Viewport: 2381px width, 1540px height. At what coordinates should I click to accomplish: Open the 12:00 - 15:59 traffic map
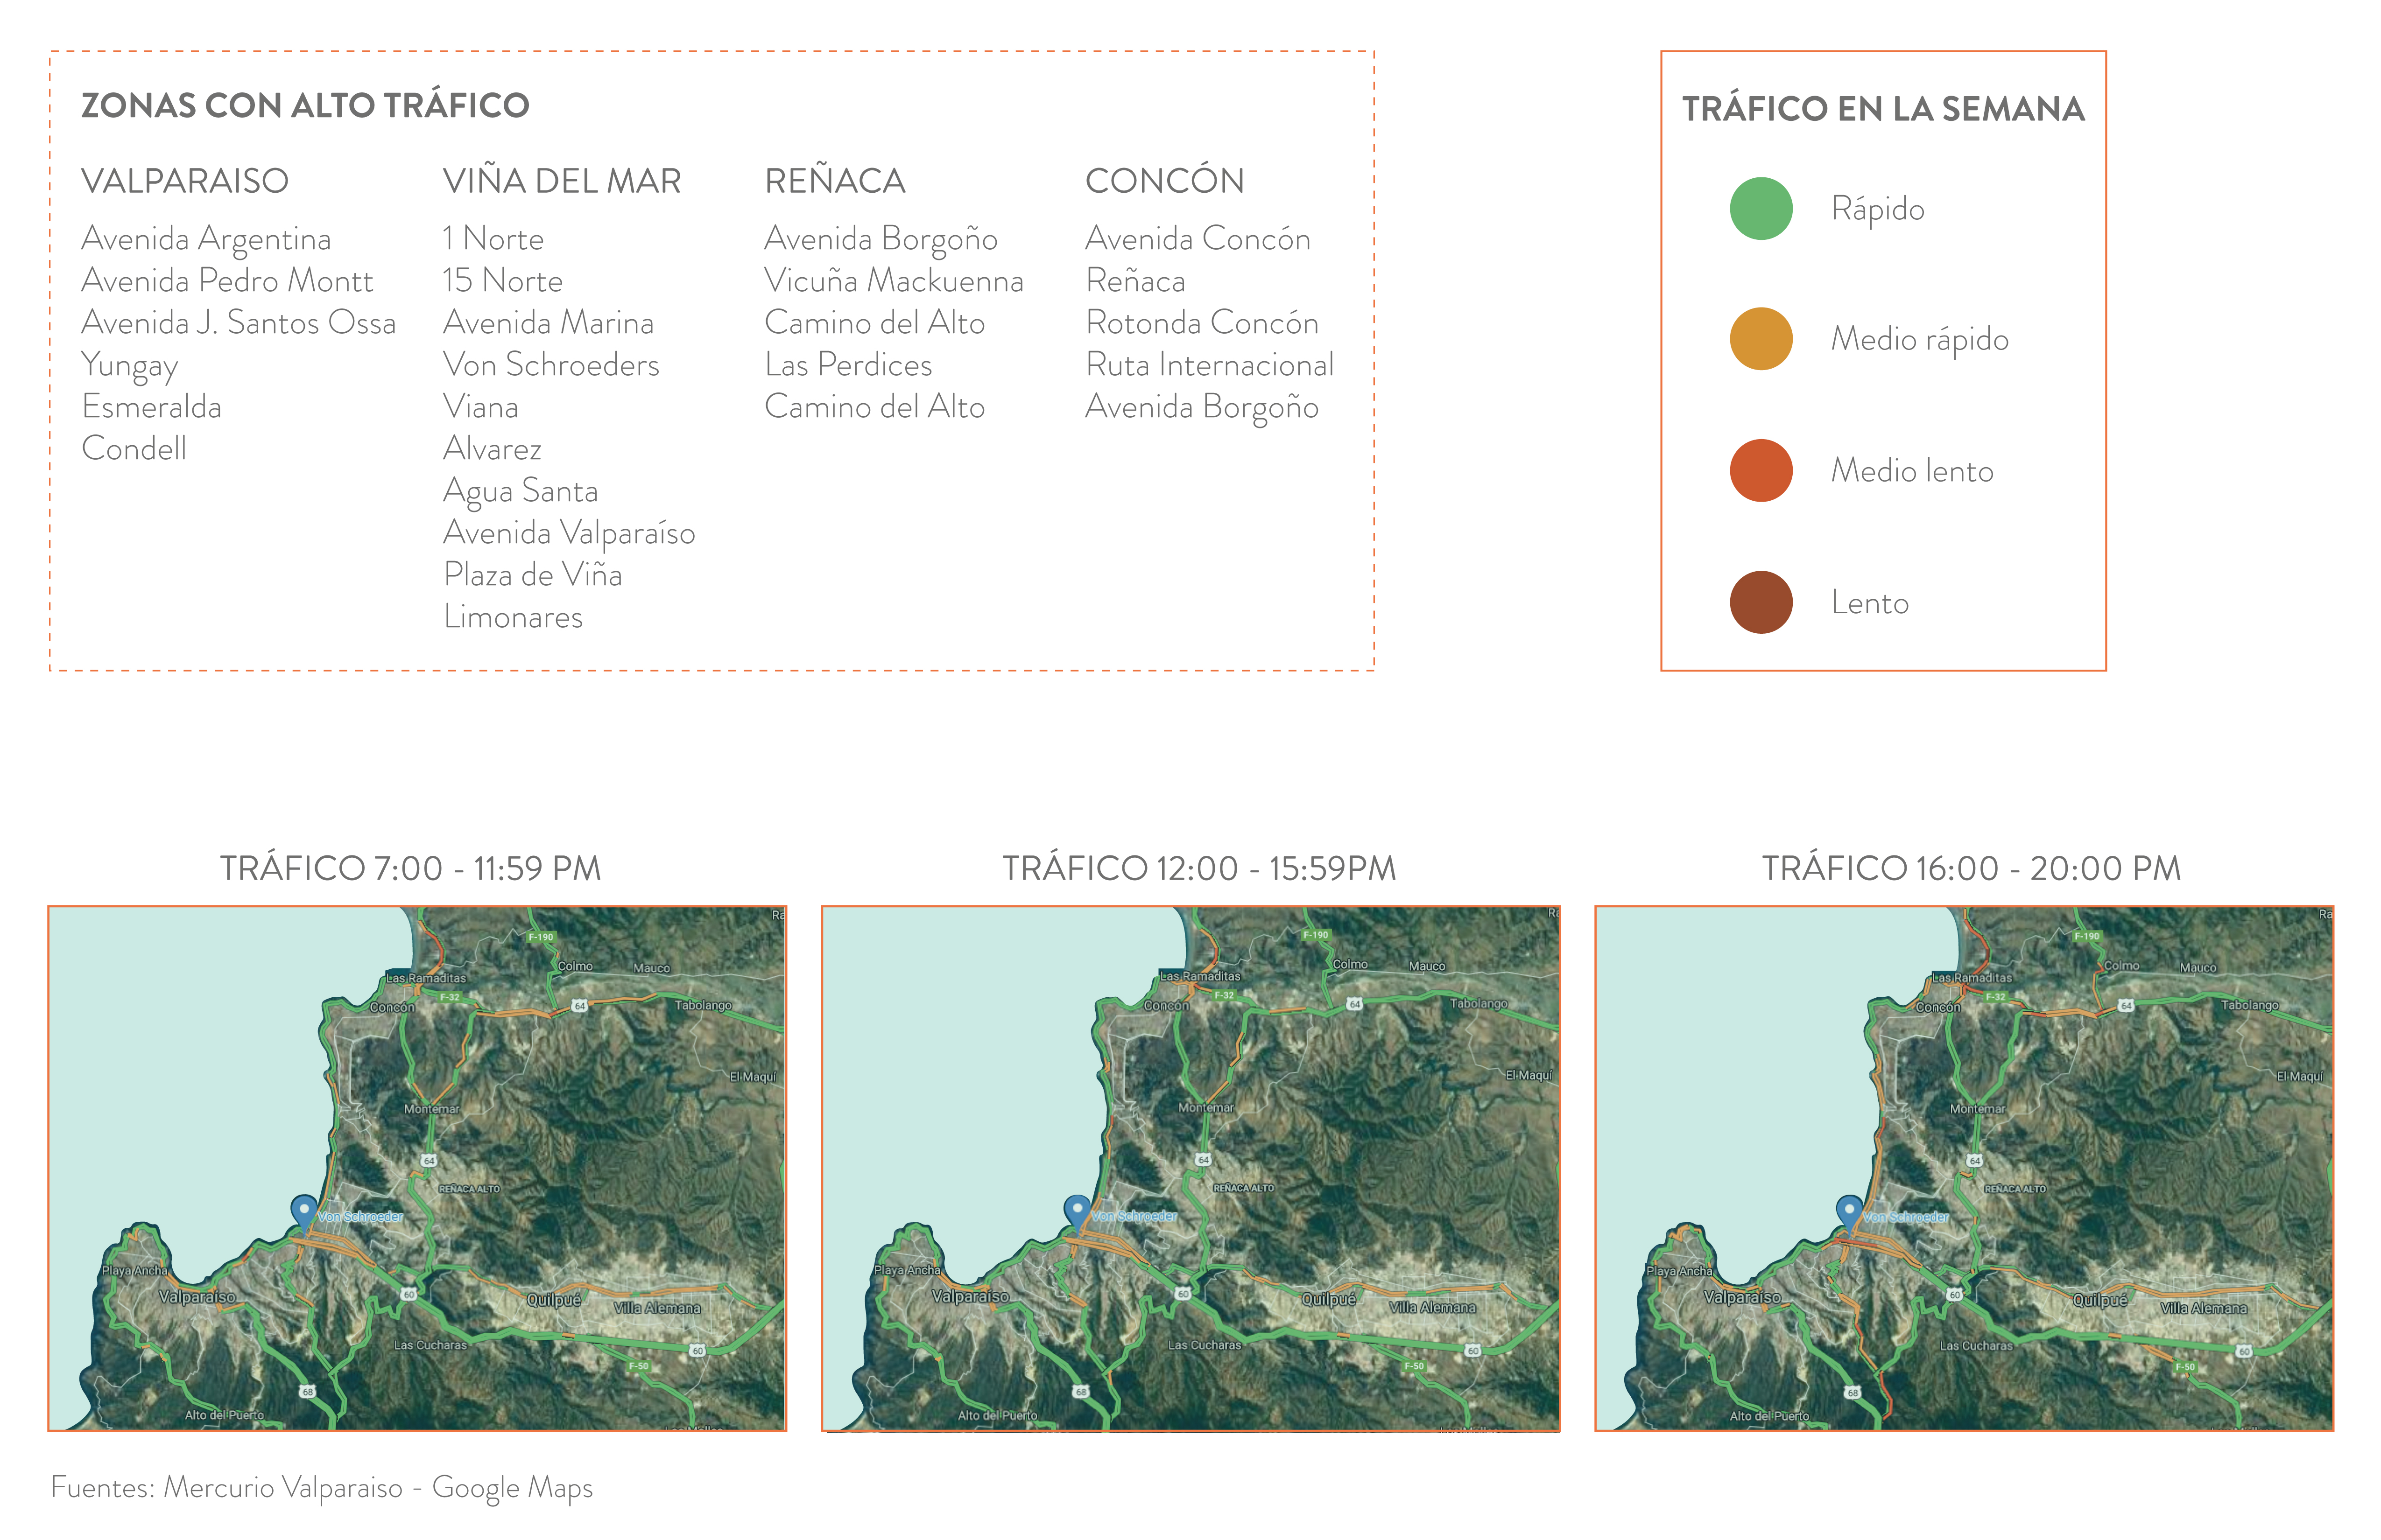pos(1190,1168)
